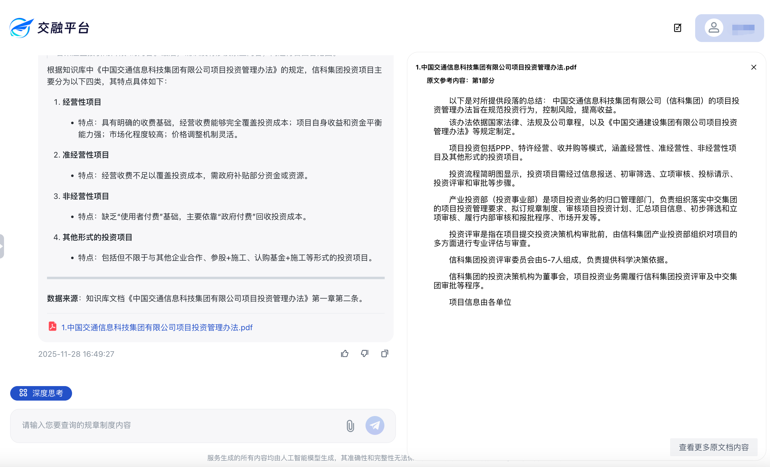Screen dimensions: 770x467
Task: Copy the answer with the copy icon
Action: point(385,353)
